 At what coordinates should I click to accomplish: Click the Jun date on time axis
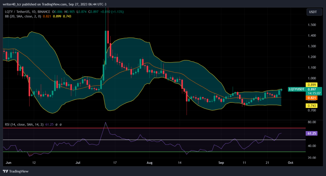point(9,163)
